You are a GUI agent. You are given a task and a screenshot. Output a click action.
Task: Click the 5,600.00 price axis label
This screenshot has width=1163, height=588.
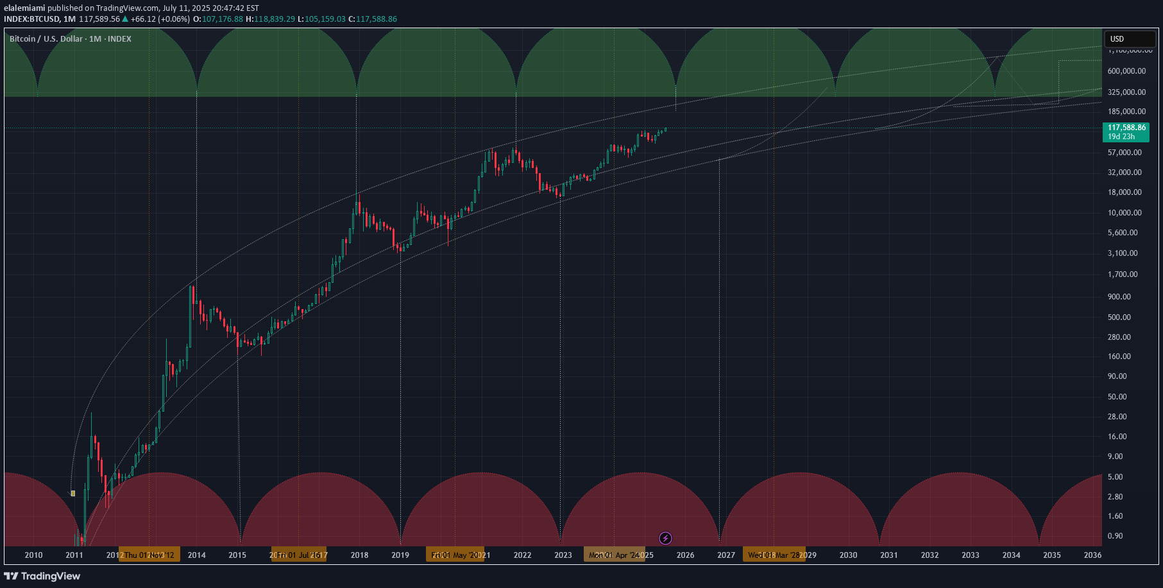pos(1123,233)
